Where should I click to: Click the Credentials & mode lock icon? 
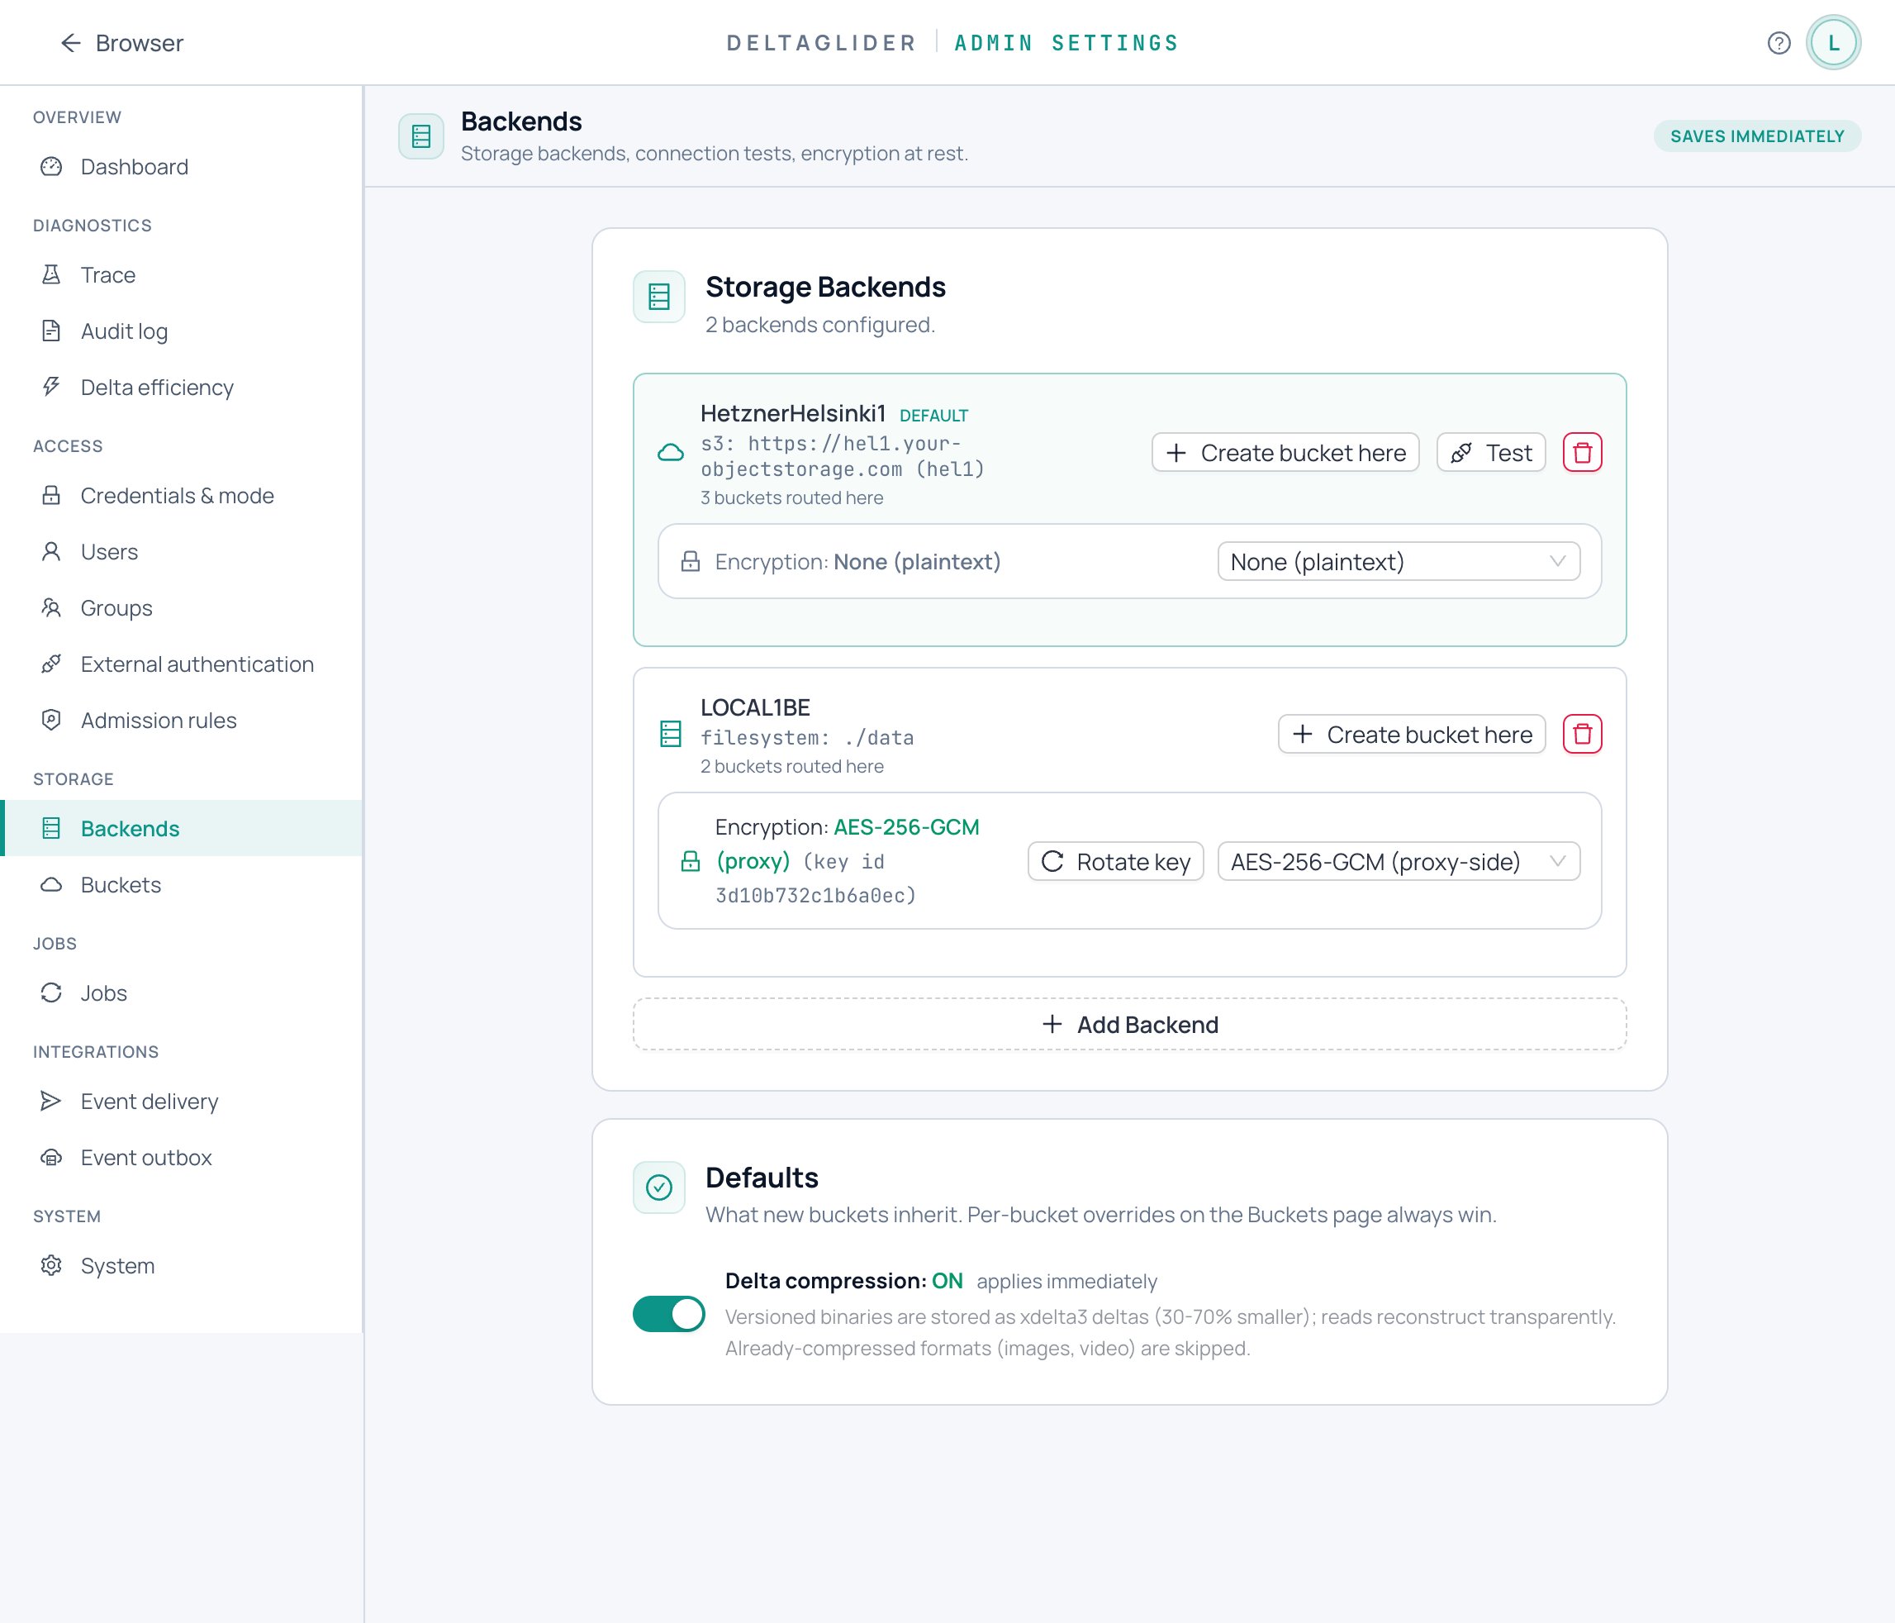(51, 496)
